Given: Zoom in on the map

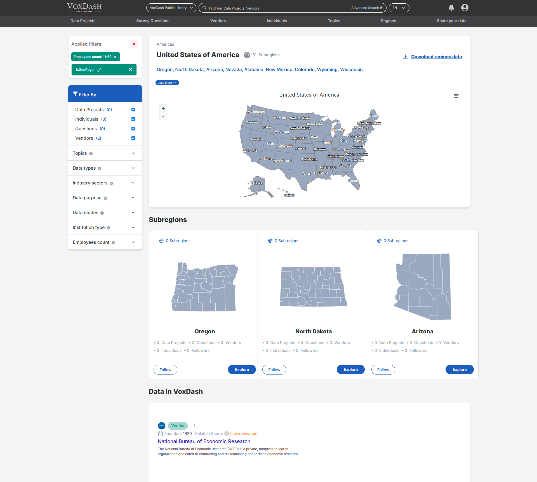Looking at the screenshot, I should pos(163,109).
